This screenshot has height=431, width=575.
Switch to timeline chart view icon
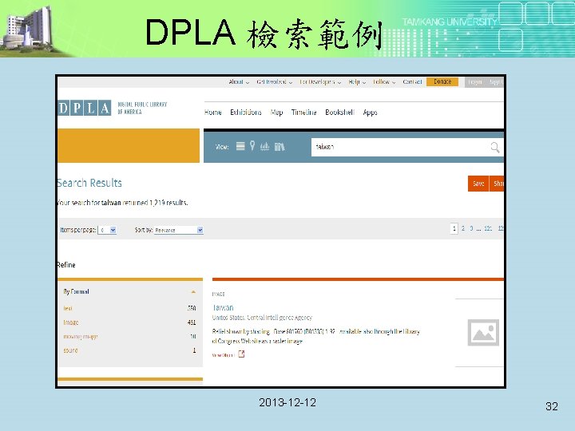pyautogui.click(x=264, y=147)
